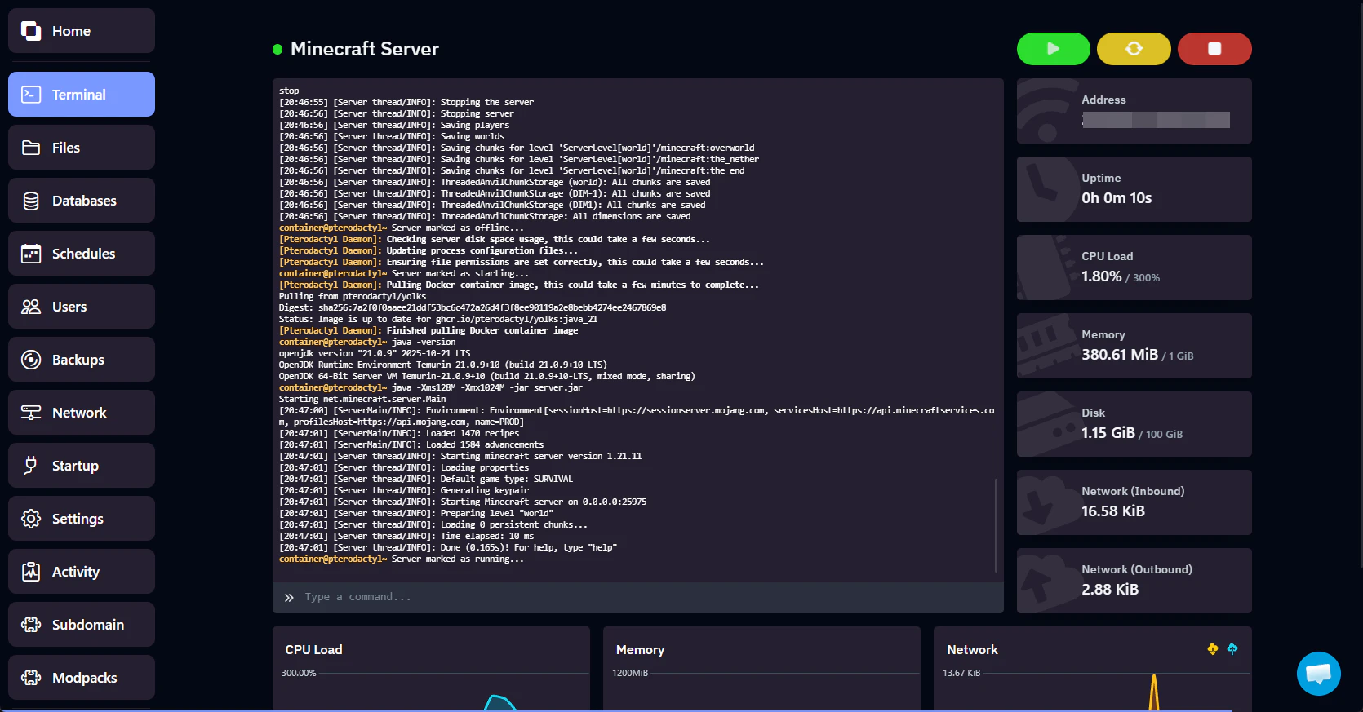Screen dimensions: 1363x712
Task: Click the Backups icon
Action: coord(31,360)
